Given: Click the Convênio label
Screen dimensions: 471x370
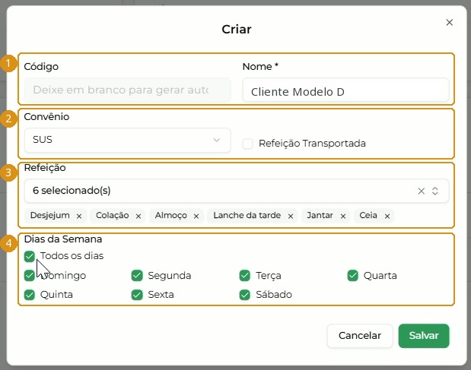Looking at the screenshot, I should (x=46, y=117).
